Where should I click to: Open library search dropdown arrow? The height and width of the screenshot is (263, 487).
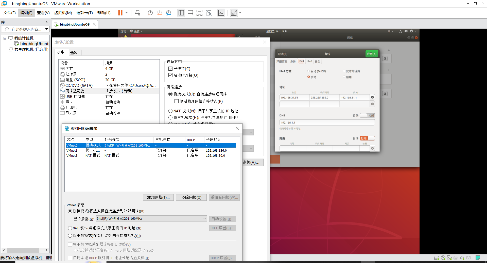coord(47,29)
